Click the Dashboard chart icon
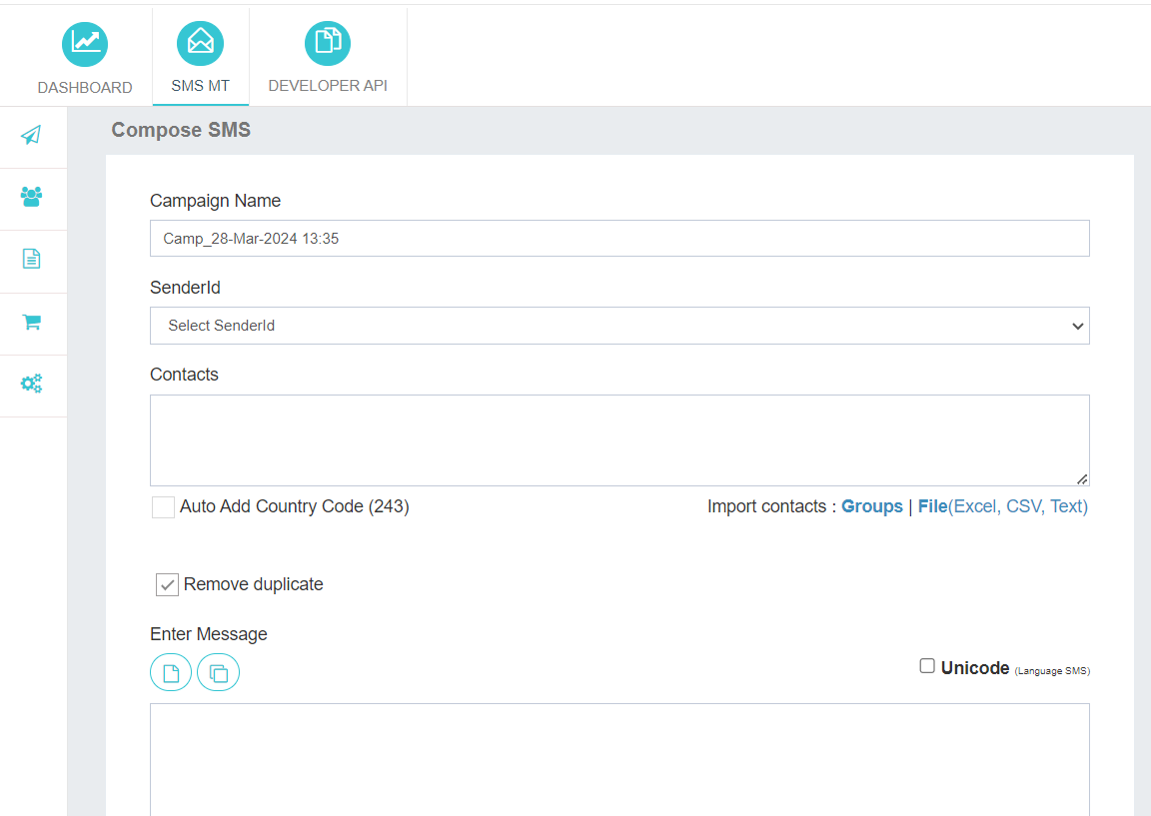Viewport: 1151px width, 816px height. tap(85, 43)
